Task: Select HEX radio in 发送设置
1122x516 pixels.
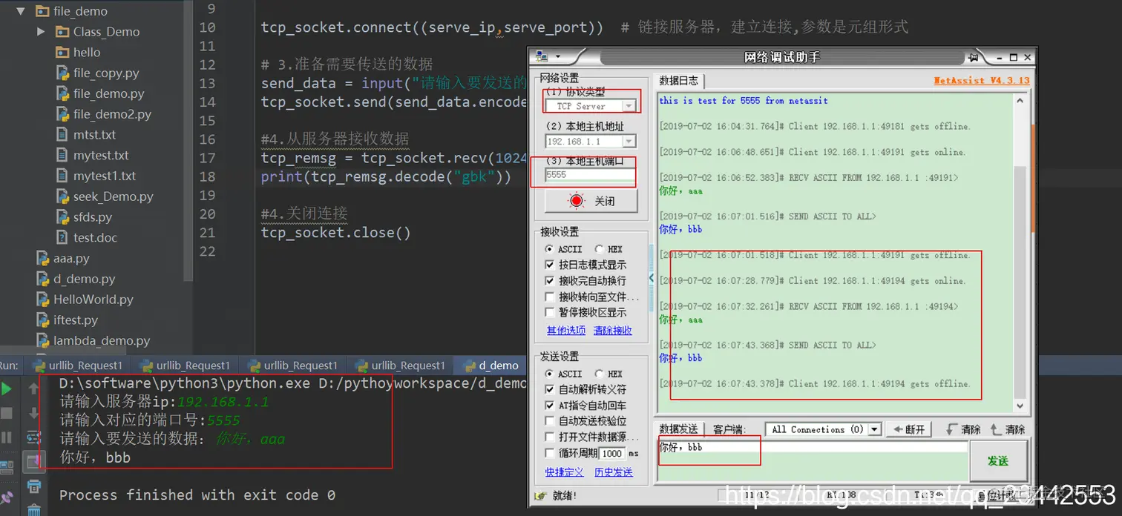Action: pyautogui.click(x=598, y=374)
